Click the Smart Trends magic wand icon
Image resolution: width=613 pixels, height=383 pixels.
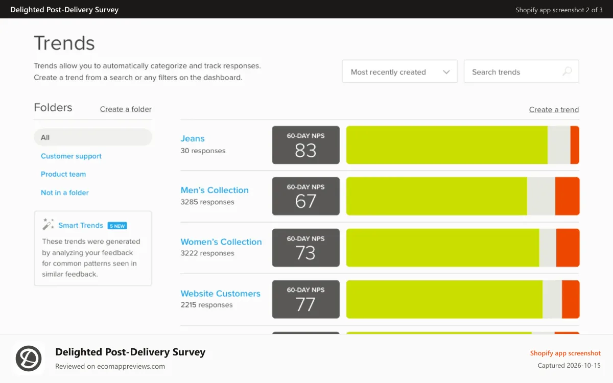click(48, 224)
